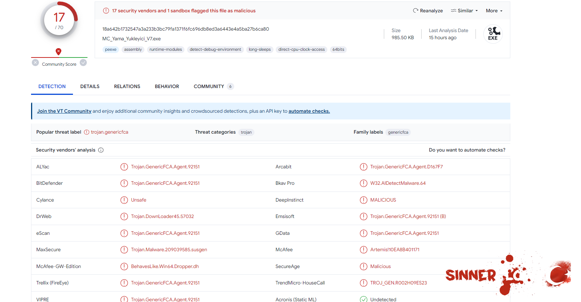The image size is (581, 302).
Task: Click the long-sleeps tag
Action: [x=260, y=50]
